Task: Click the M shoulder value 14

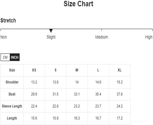Action: pos(77,82)
